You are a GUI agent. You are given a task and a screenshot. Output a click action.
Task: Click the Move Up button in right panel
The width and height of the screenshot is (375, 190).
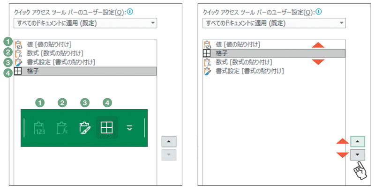358,141
